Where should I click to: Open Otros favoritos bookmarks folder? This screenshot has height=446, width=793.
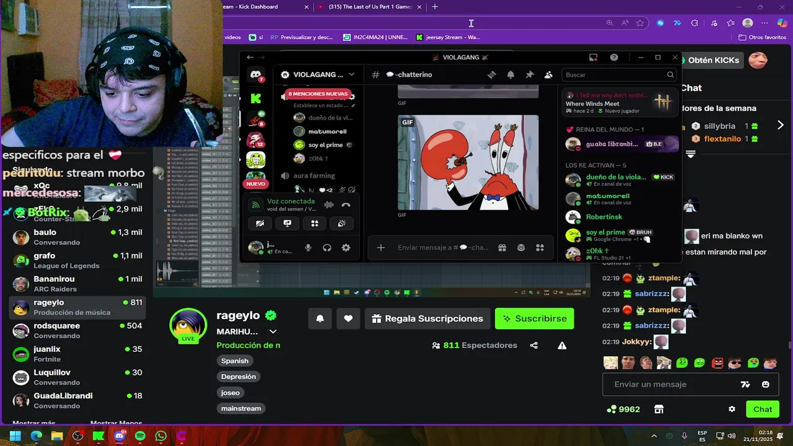tap(763, 37)
